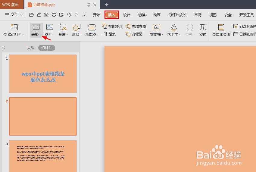256x172 pixels.
Task: Open the 安全 tab
Action: (x=228, y=15)
